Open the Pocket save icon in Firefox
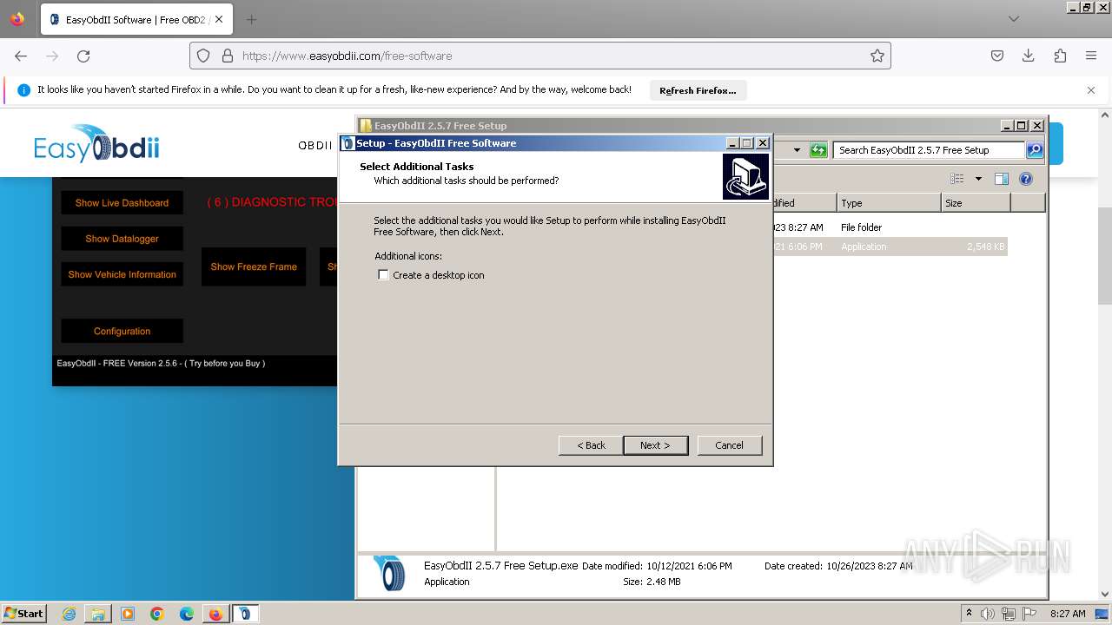1112x625 pixels. 997,56
